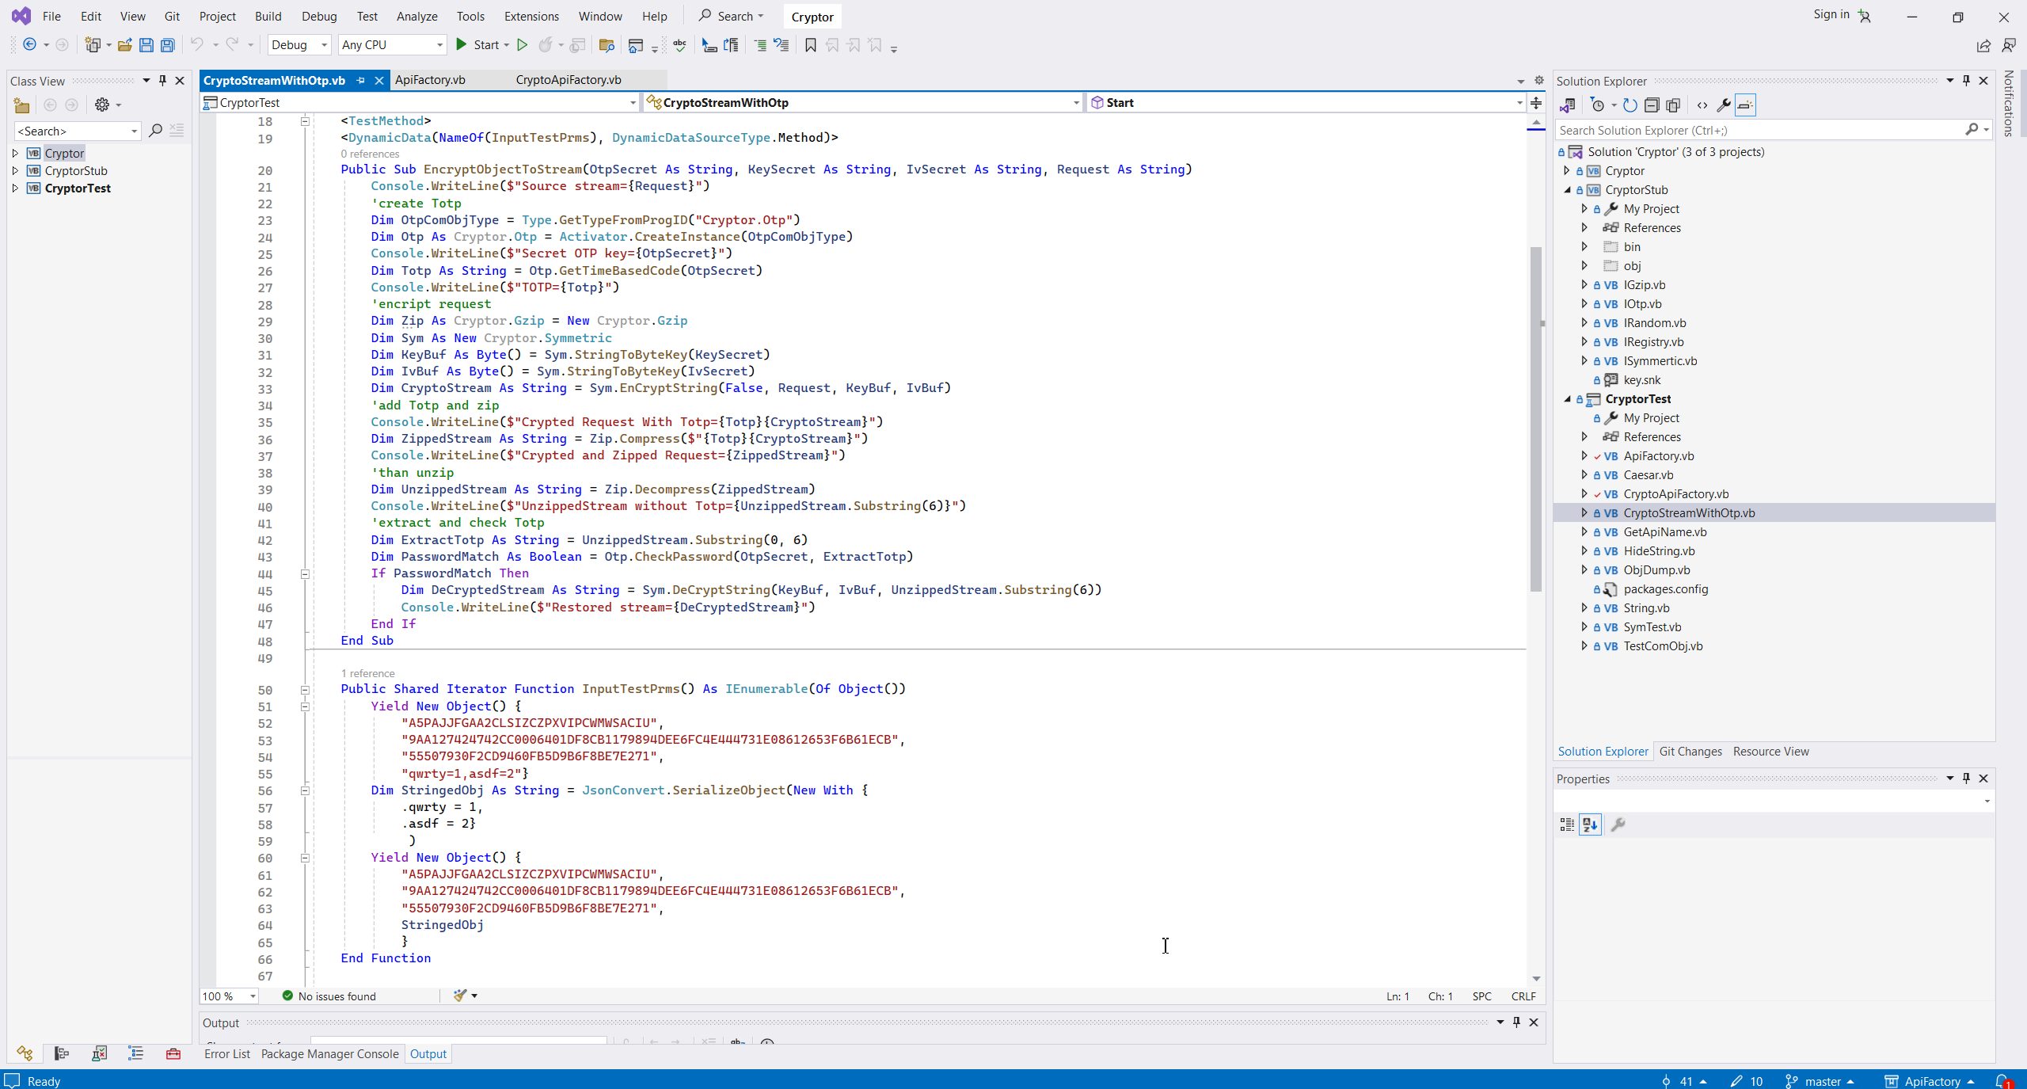The height and width of the screenshot is (1089, 2027).
Task: Click Collapse All in Solution Explorer toolbar
Action: (x=1652, y=105)
